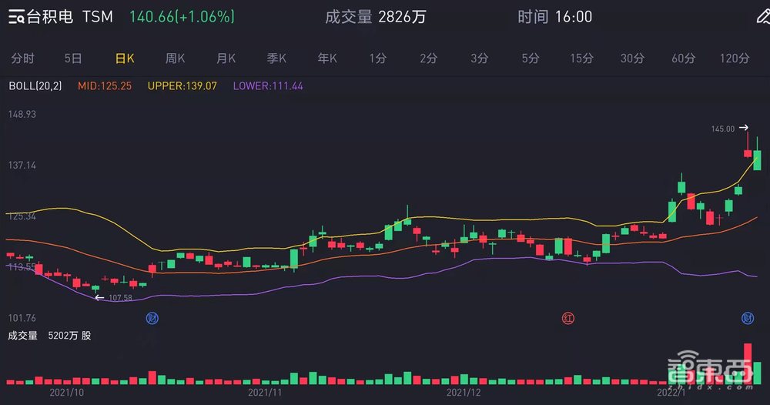Switch to the 周K weekly tab
Screen dimensions: 770x405
(x=175, y=58)
